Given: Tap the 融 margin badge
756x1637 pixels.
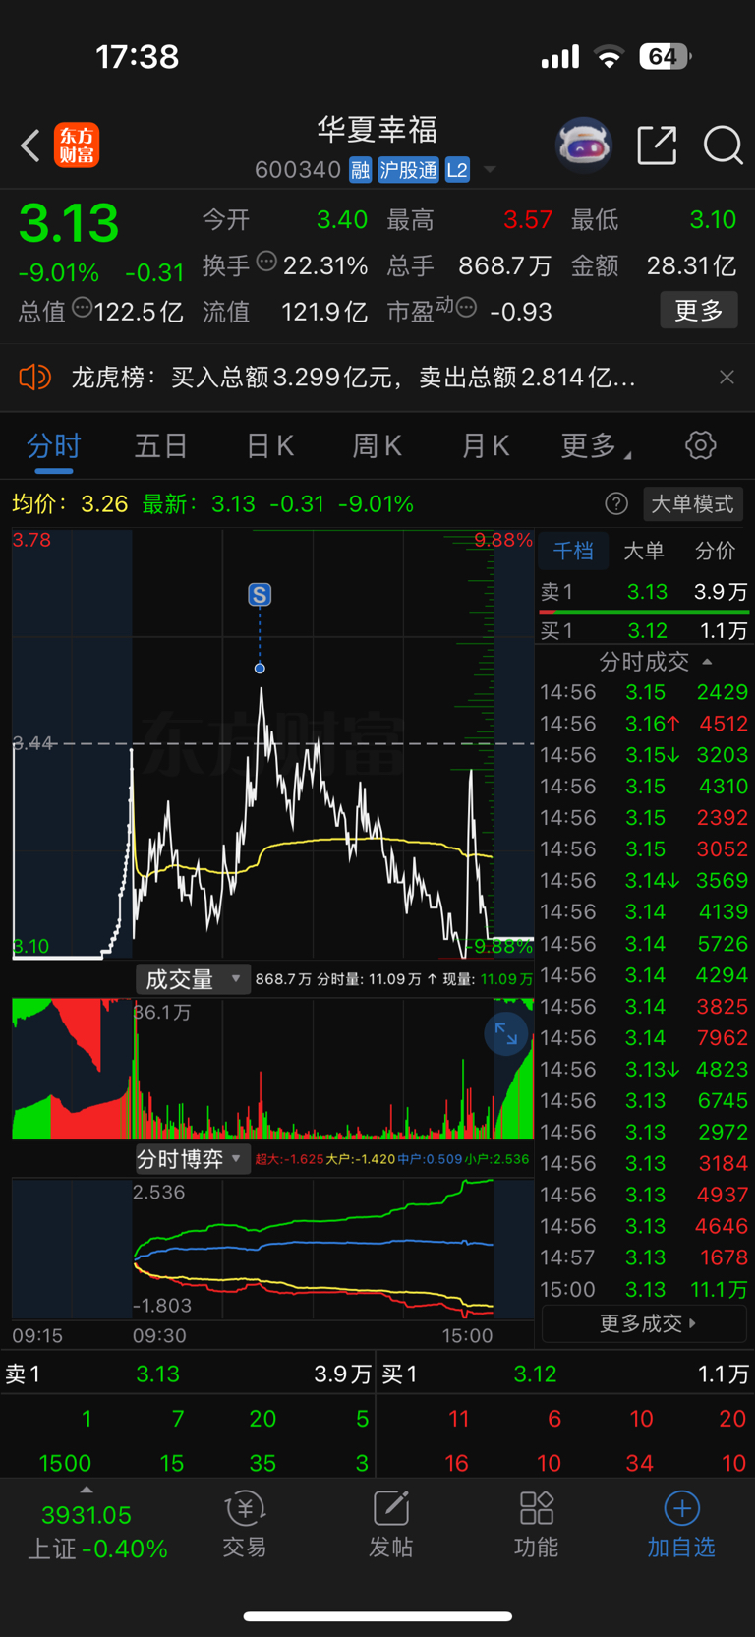Looking at the screenshot, I should point(360,170).
